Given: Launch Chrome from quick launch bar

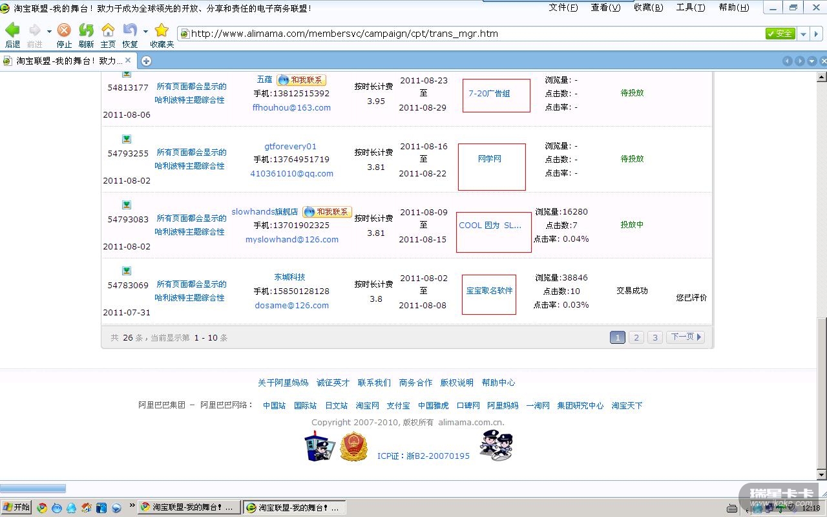Looking at the screenshot, I should pos(42,508).
